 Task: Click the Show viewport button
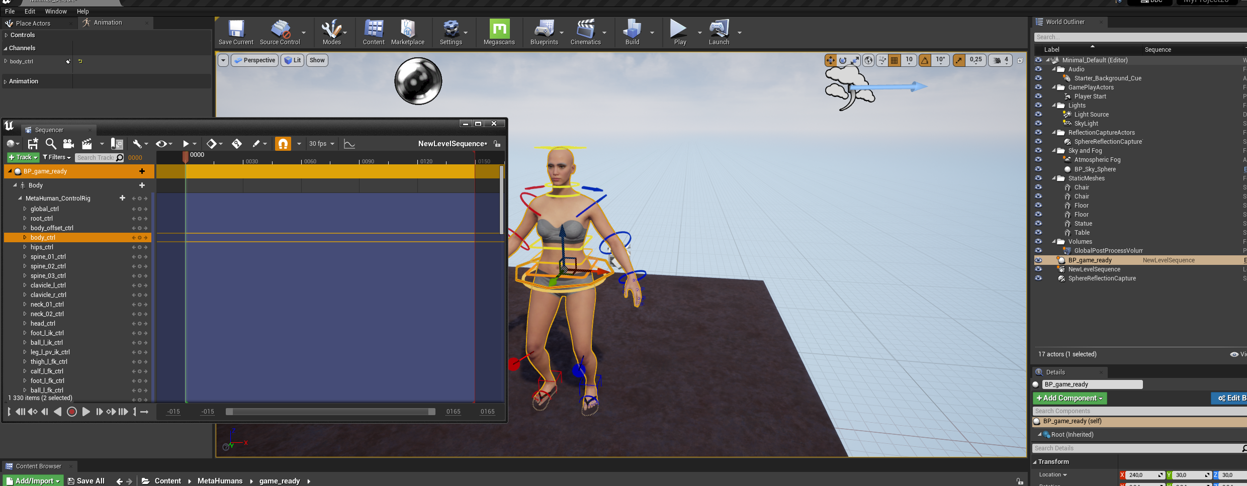(x=317, y=60)
